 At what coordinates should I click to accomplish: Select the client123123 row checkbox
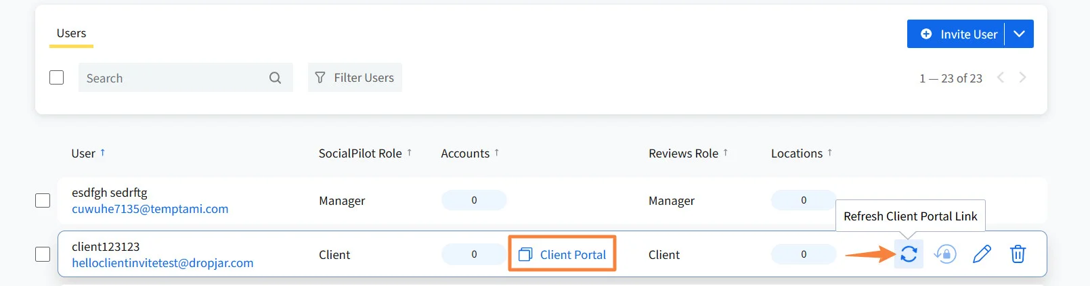[x=43, y=254]
